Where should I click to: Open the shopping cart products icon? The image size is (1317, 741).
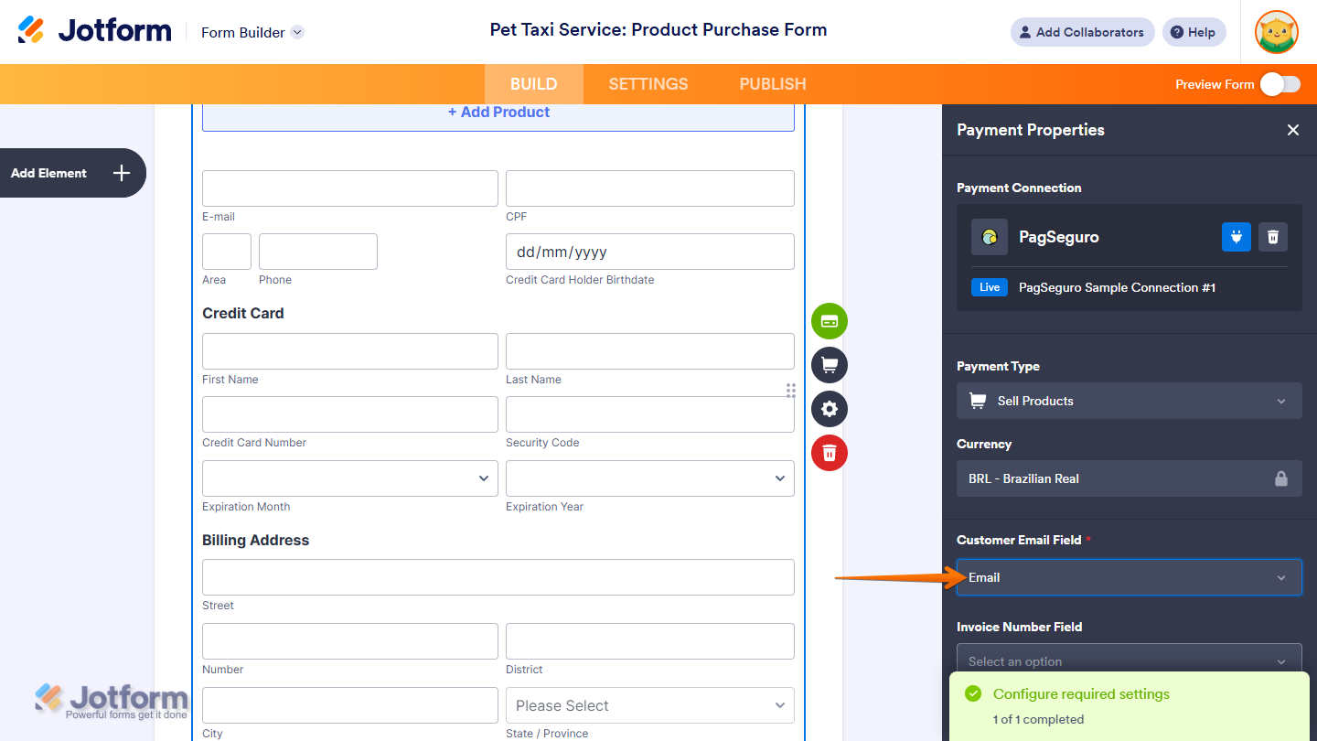point(830,365)
